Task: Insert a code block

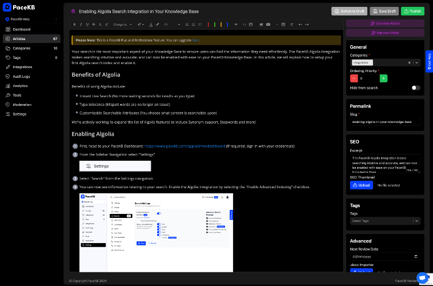Action: click(x=244, y=25)
